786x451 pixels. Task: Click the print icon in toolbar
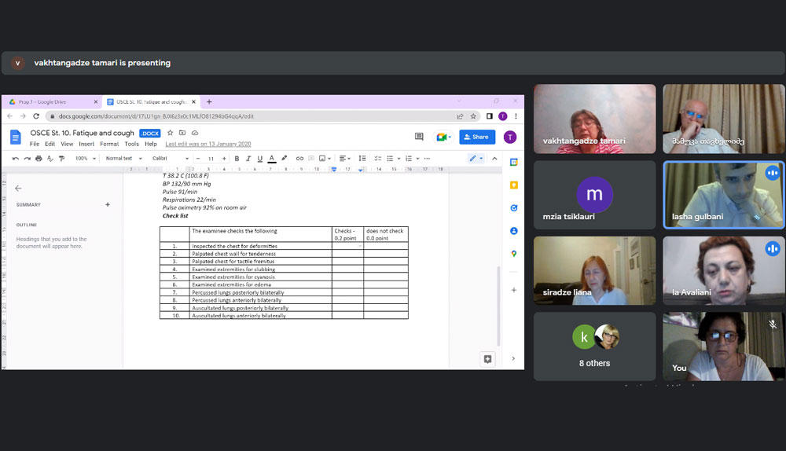[38, 159]
